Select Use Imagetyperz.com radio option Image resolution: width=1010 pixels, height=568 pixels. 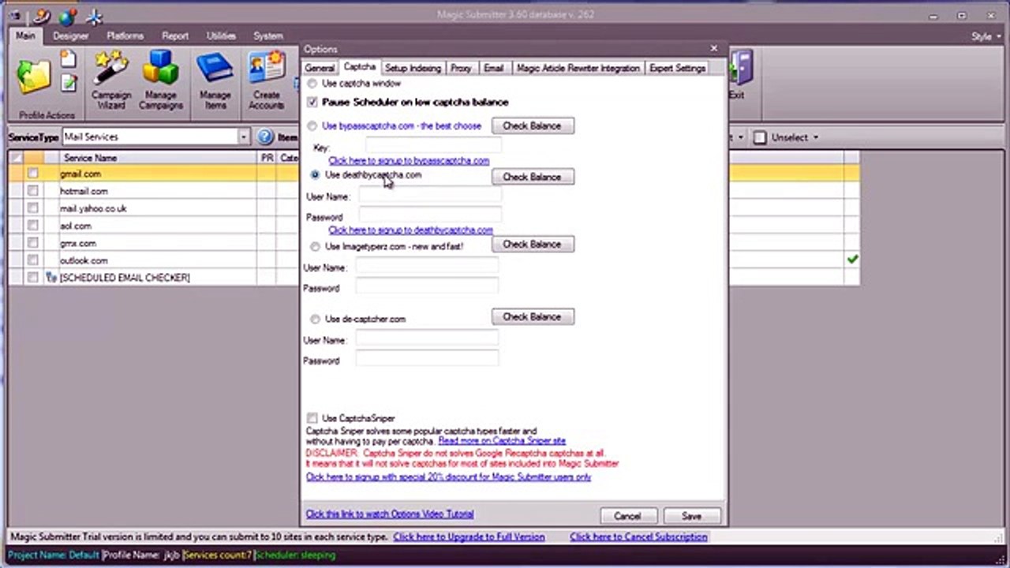click(315, 247)
